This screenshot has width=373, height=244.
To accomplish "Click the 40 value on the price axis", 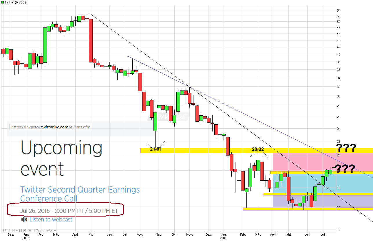I will [x=339, y=54].
